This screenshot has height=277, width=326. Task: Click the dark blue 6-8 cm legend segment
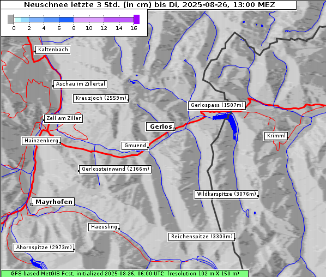point(66,20)
